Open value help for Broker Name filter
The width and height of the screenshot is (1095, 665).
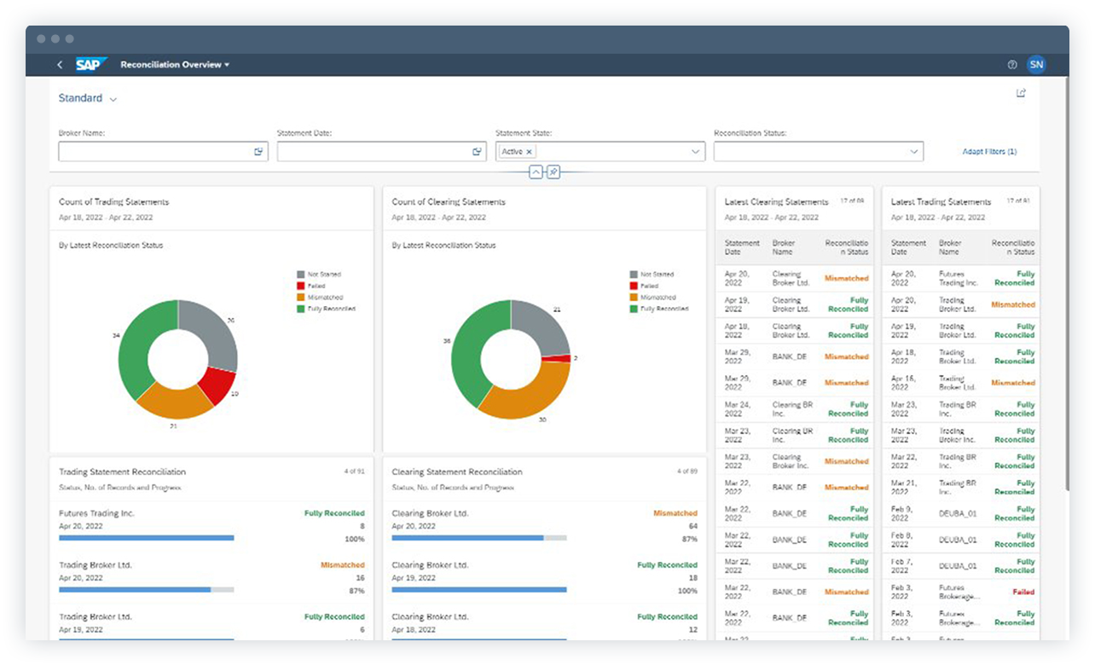(258, 151)
